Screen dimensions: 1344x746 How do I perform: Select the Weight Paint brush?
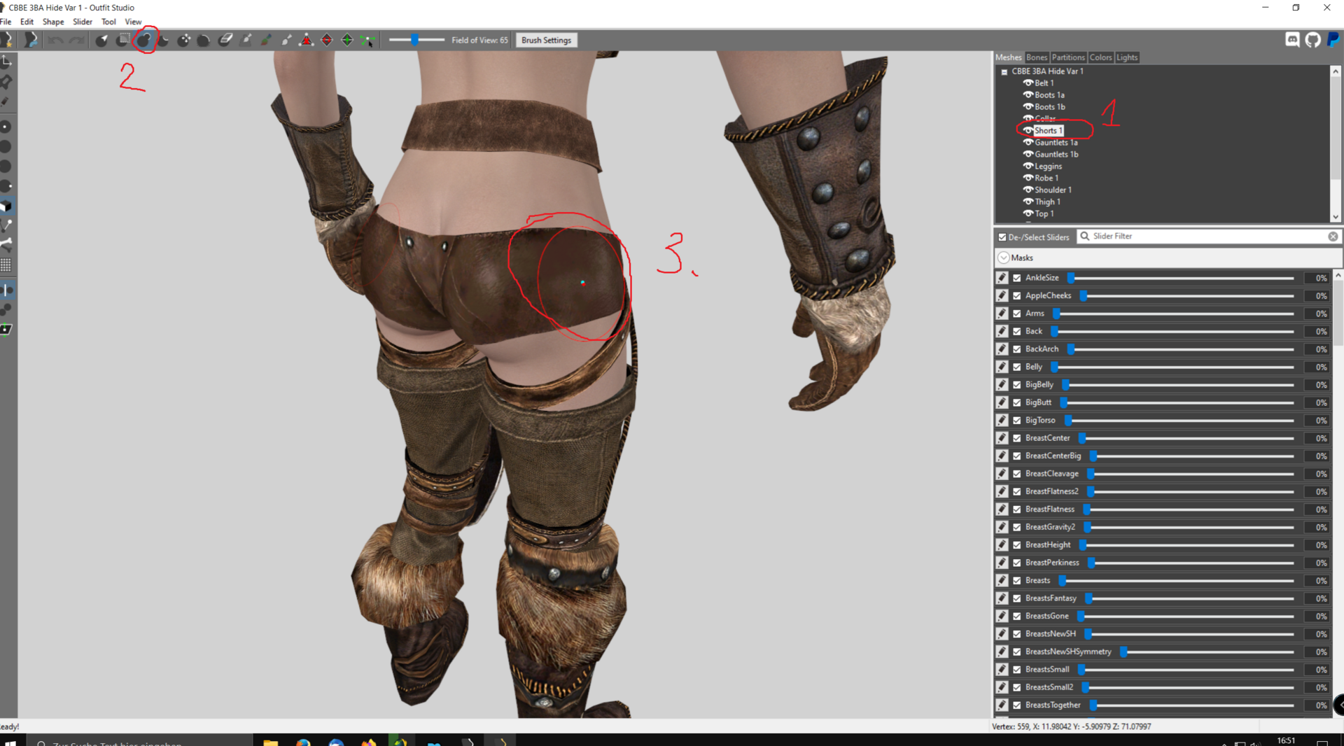click(x=246, y=40)
